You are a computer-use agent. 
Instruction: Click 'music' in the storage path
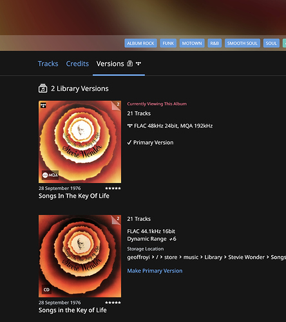coord(191,257)
